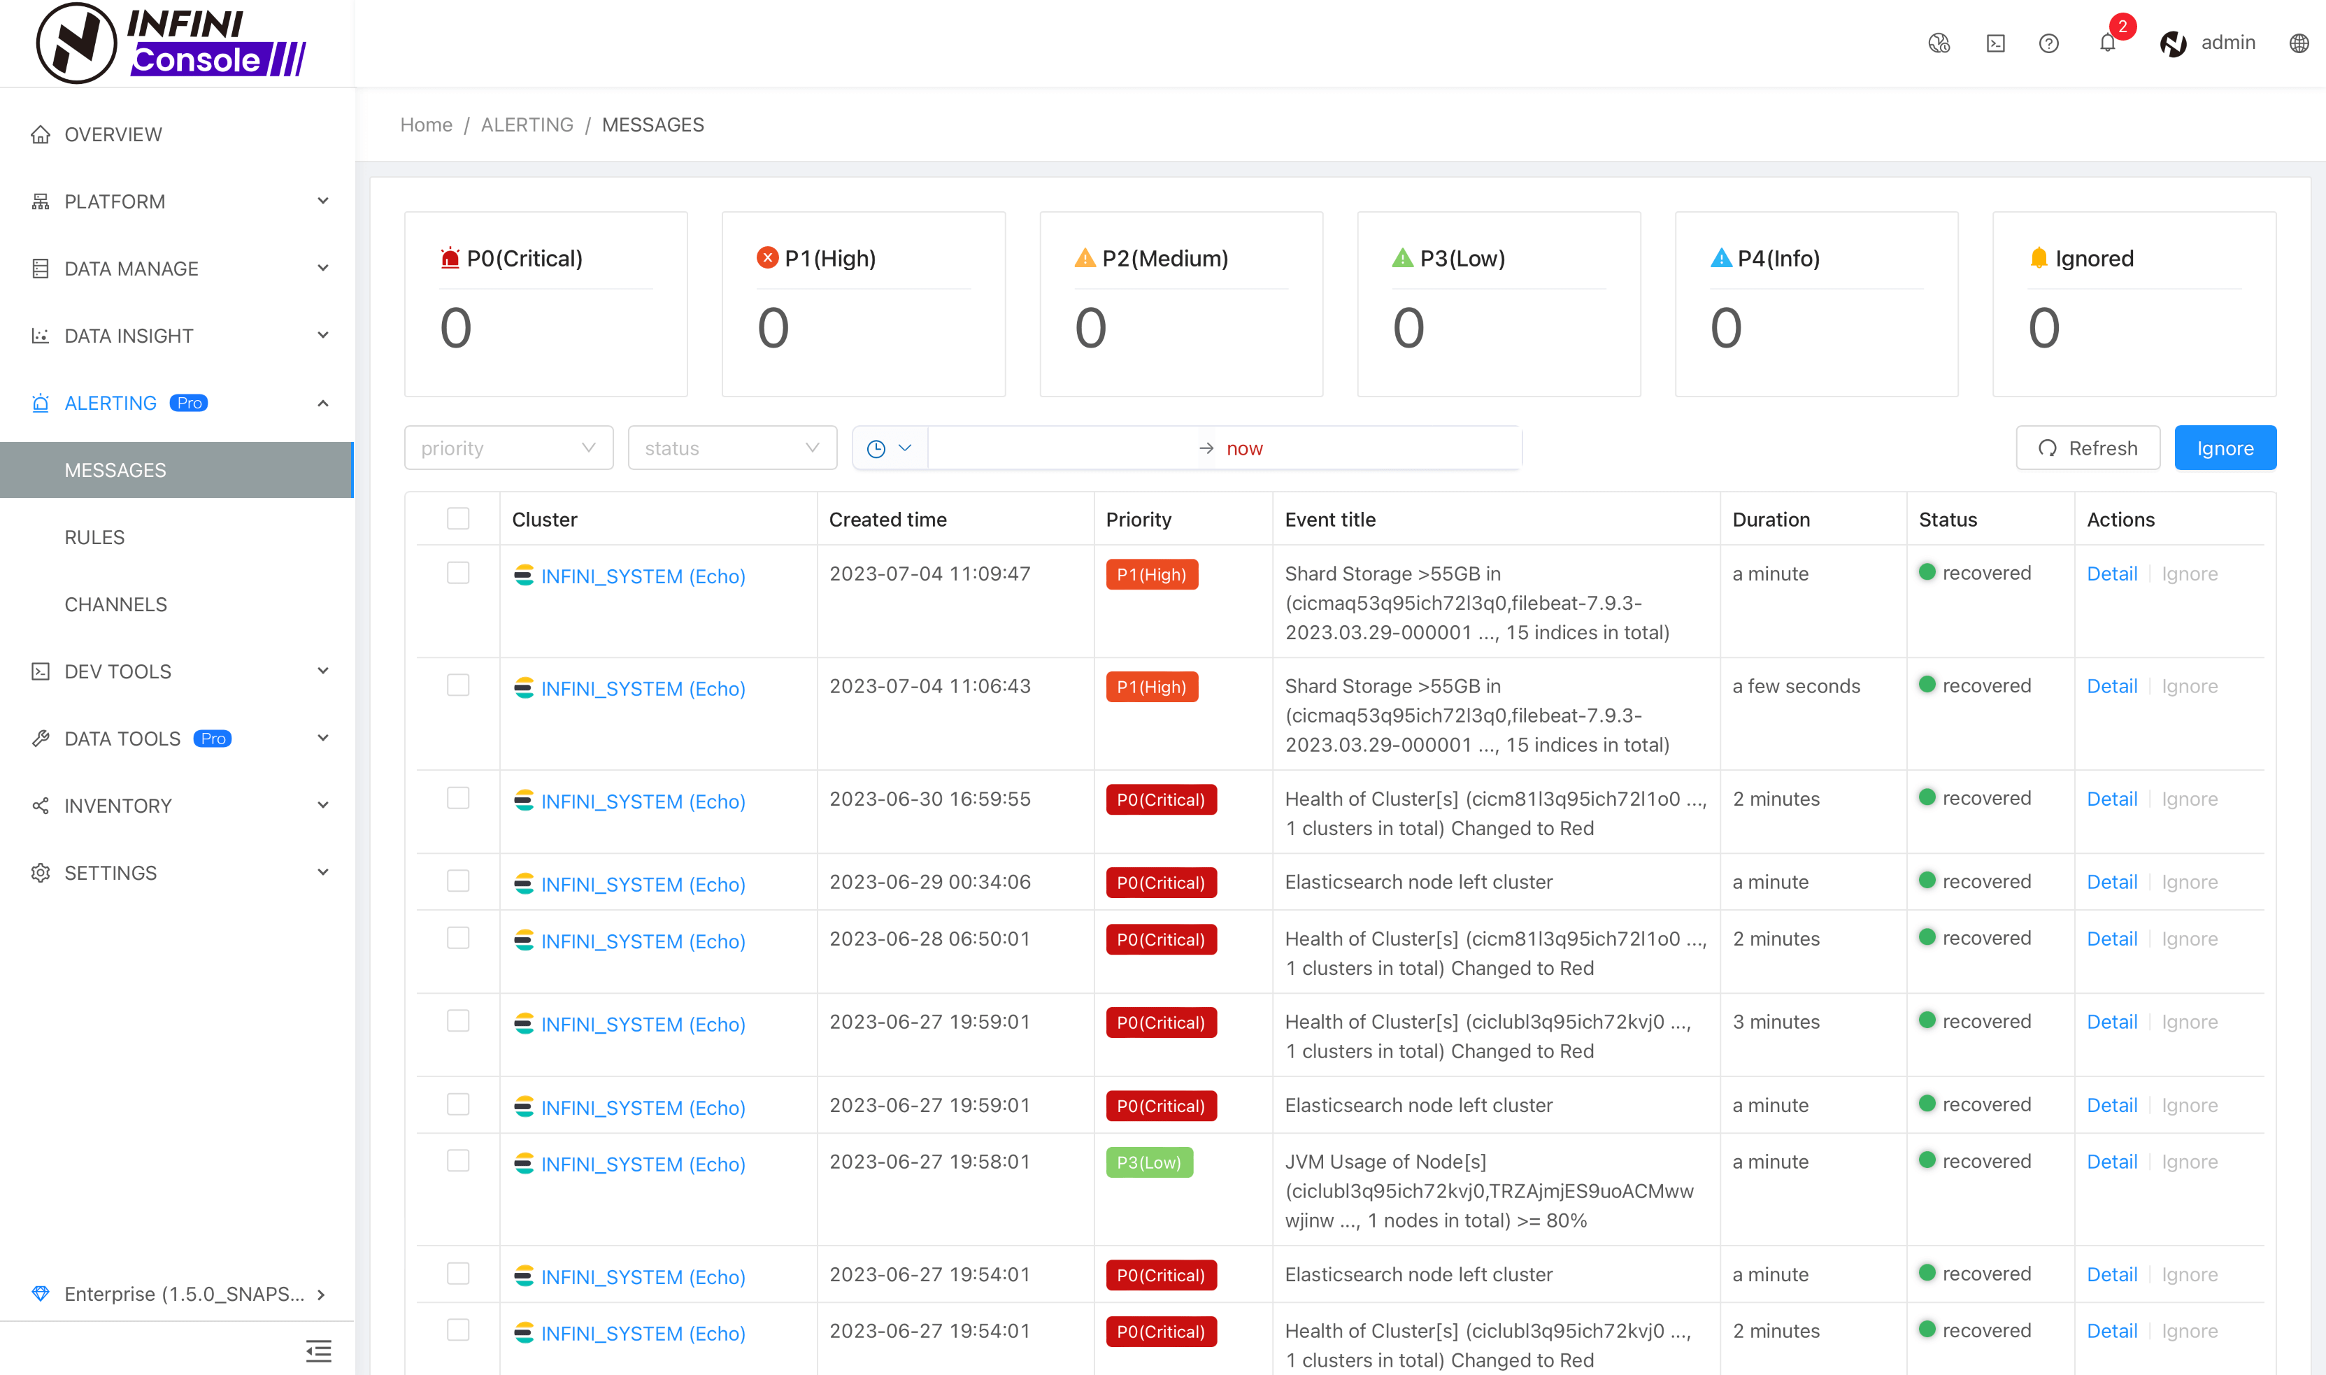The image size is (2326, 1375).
Task: Click the Inventory share icon
Action: point(40,806)
